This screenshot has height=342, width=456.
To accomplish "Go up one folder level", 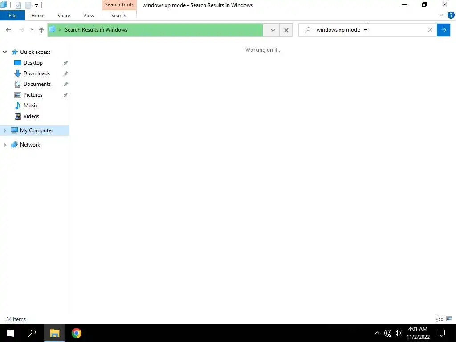I will pos(41,30).
